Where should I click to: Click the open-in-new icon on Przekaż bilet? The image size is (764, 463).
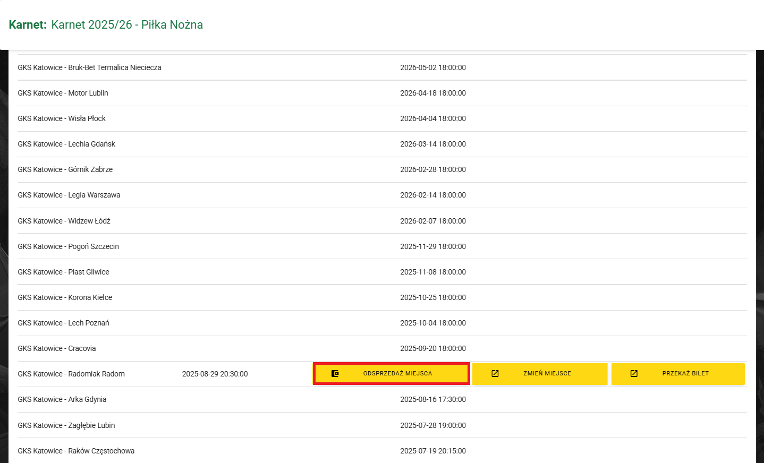634,374
